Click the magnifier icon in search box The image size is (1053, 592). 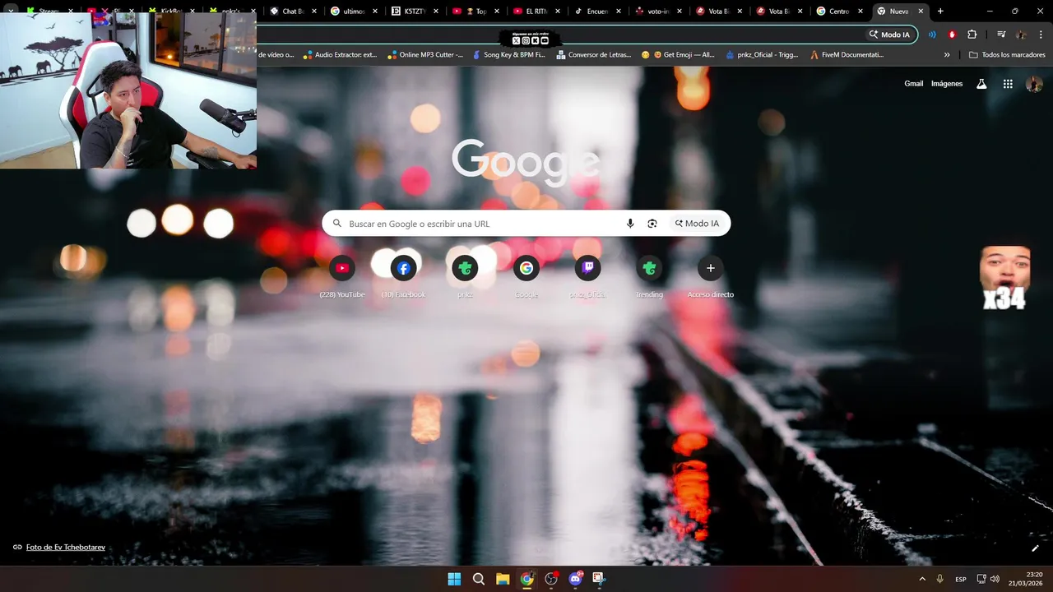337,224
